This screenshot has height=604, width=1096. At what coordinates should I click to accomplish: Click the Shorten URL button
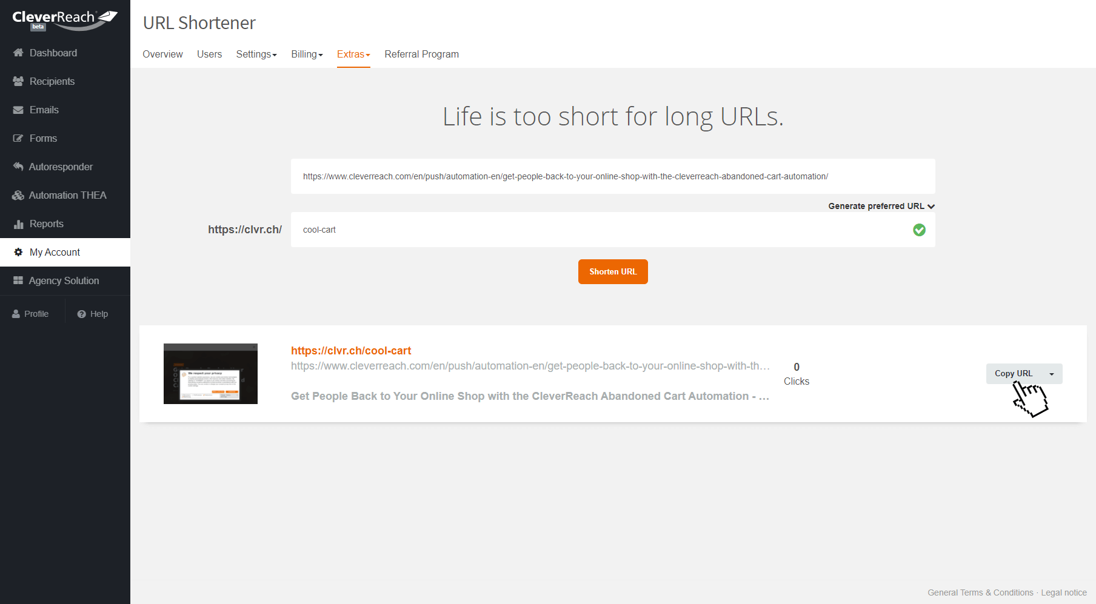coord(613,271)
